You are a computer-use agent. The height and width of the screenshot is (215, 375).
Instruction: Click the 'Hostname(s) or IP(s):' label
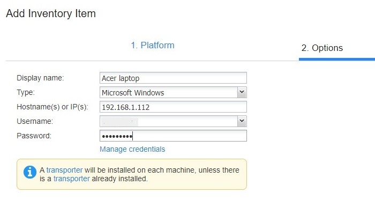(x=52, y=107)
